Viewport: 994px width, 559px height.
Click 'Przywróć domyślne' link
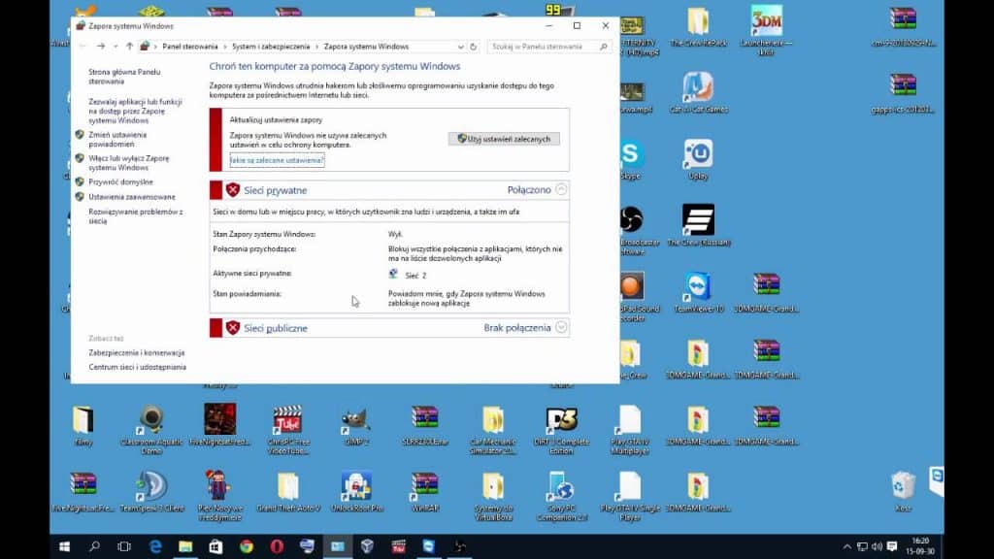click(120, 181)
